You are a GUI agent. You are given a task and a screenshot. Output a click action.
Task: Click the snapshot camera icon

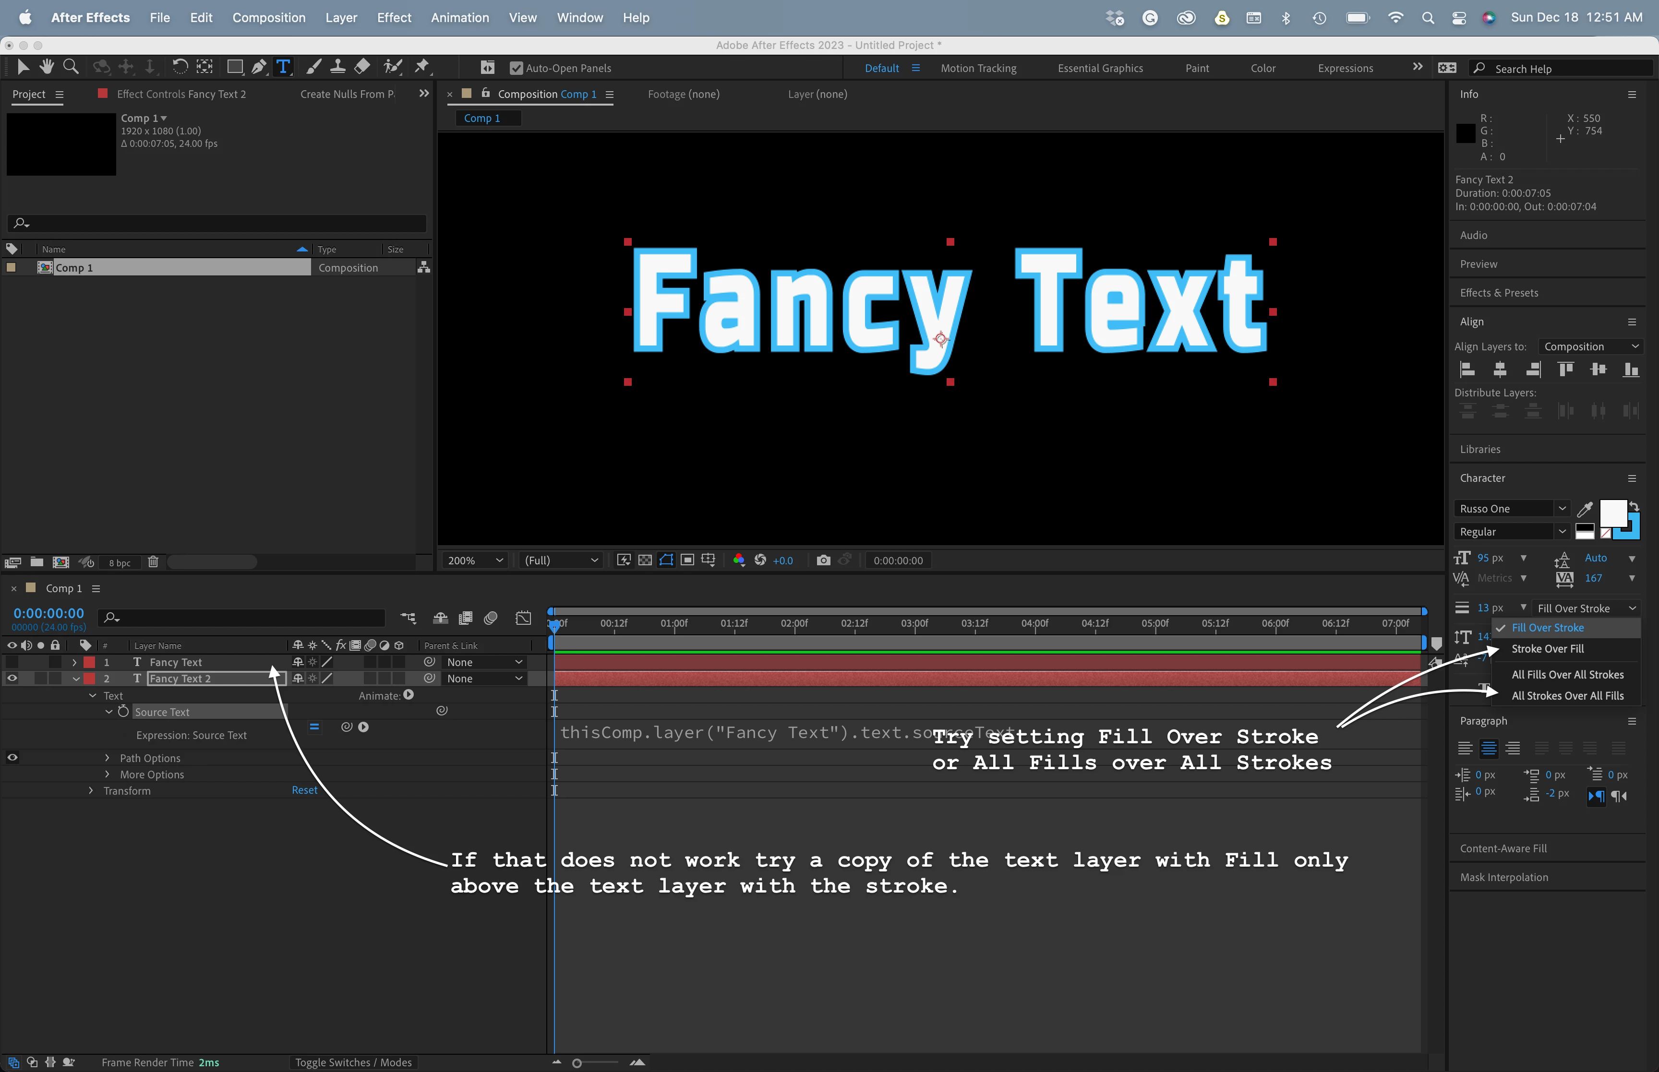click(x=823, y=560)
